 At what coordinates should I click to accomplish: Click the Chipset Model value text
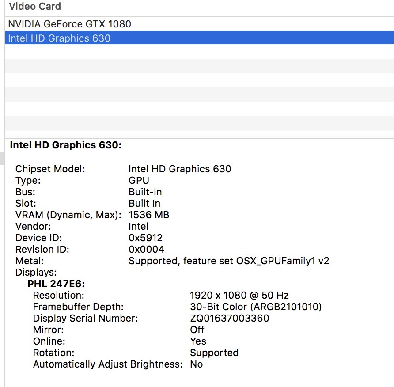(180, 169)
